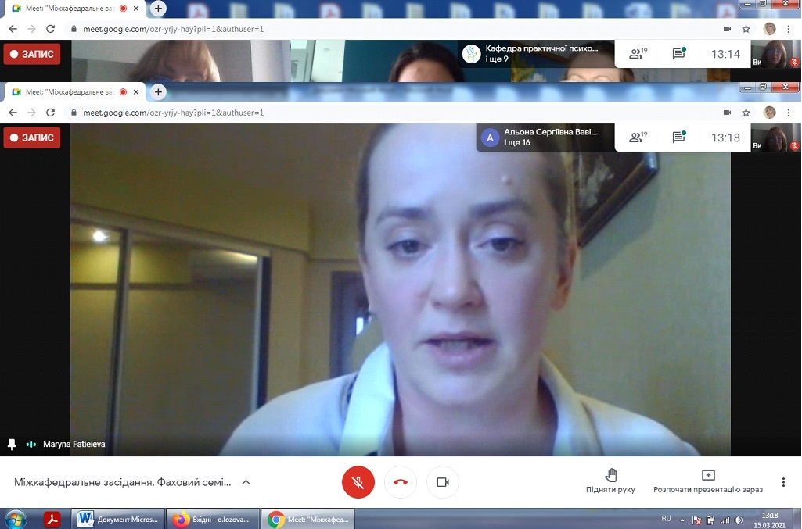This screenshot has height=529, width=802.
Task: Unpin Maryna Fatieieva's video
Action: (12, 444)
